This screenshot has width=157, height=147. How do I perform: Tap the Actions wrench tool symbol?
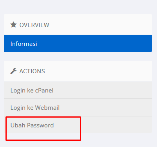click(13, 71)
